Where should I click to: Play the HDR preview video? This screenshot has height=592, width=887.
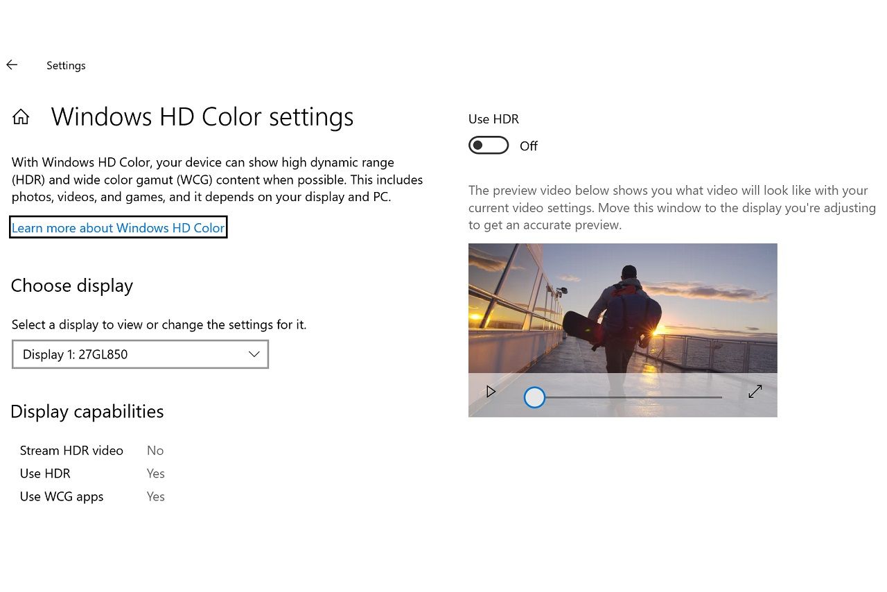click(491, 392)
